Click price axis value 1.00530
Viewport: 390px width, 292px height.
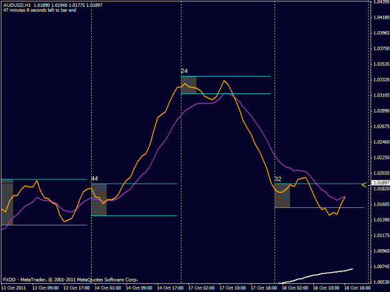[x=381, y=282]
